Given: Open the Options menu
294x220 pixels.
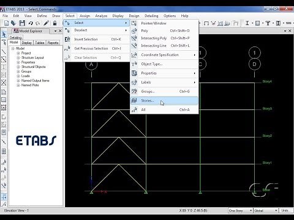Looking at the screenshot, I should [170, 16].
